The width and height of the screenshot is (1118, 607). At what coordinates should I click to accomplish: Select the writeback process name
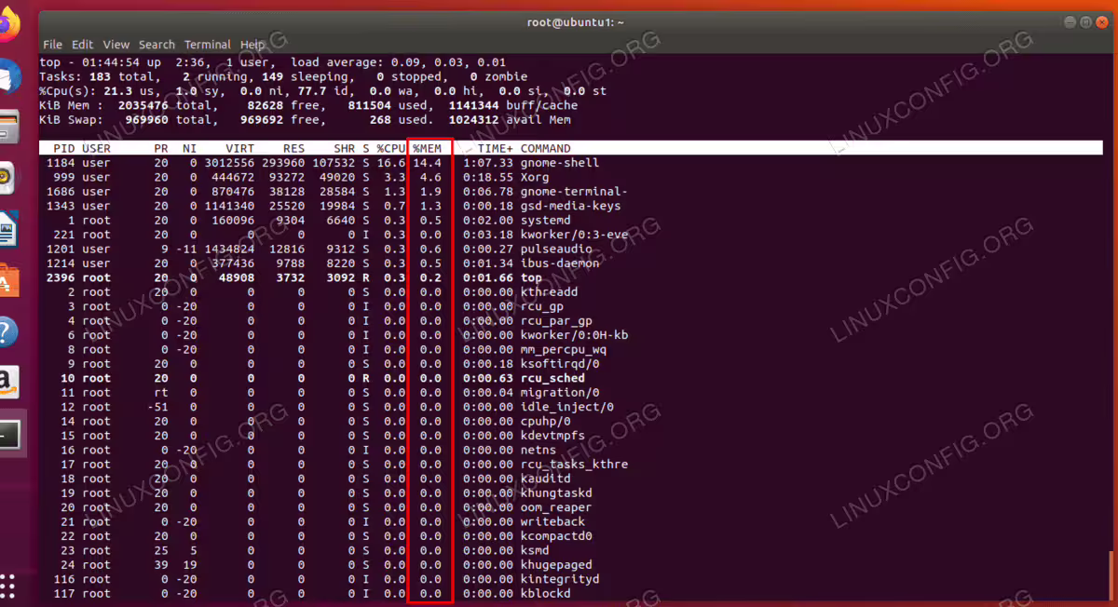pos(552,521)
